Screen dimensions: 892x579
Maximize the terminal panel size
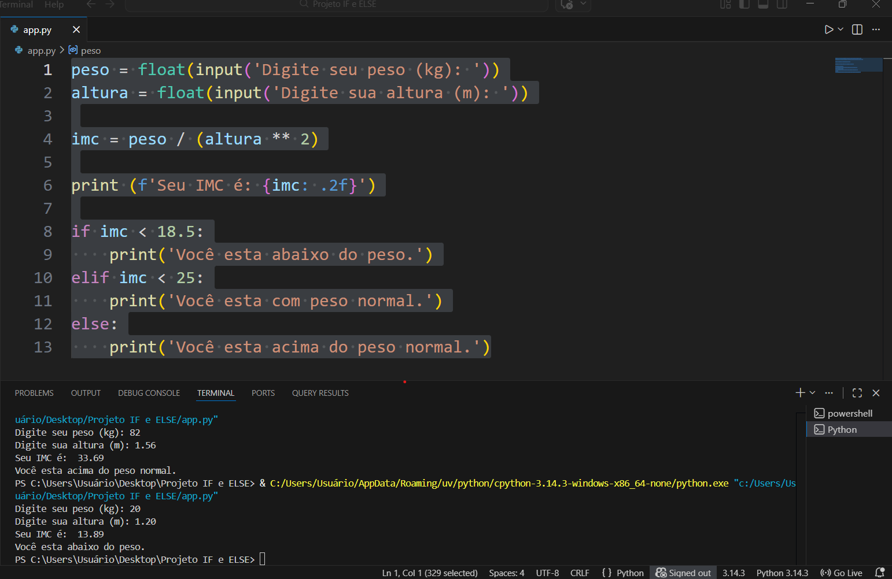coord(857,393)
